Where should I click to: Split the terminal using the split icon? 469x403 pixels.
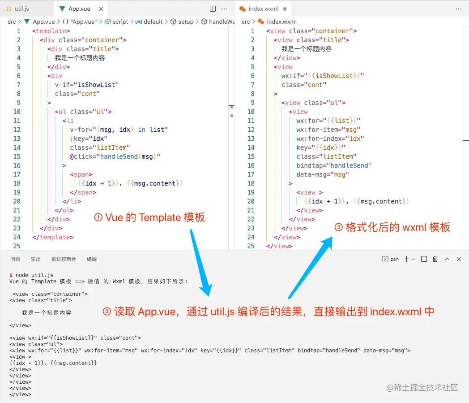pos(424,259)
